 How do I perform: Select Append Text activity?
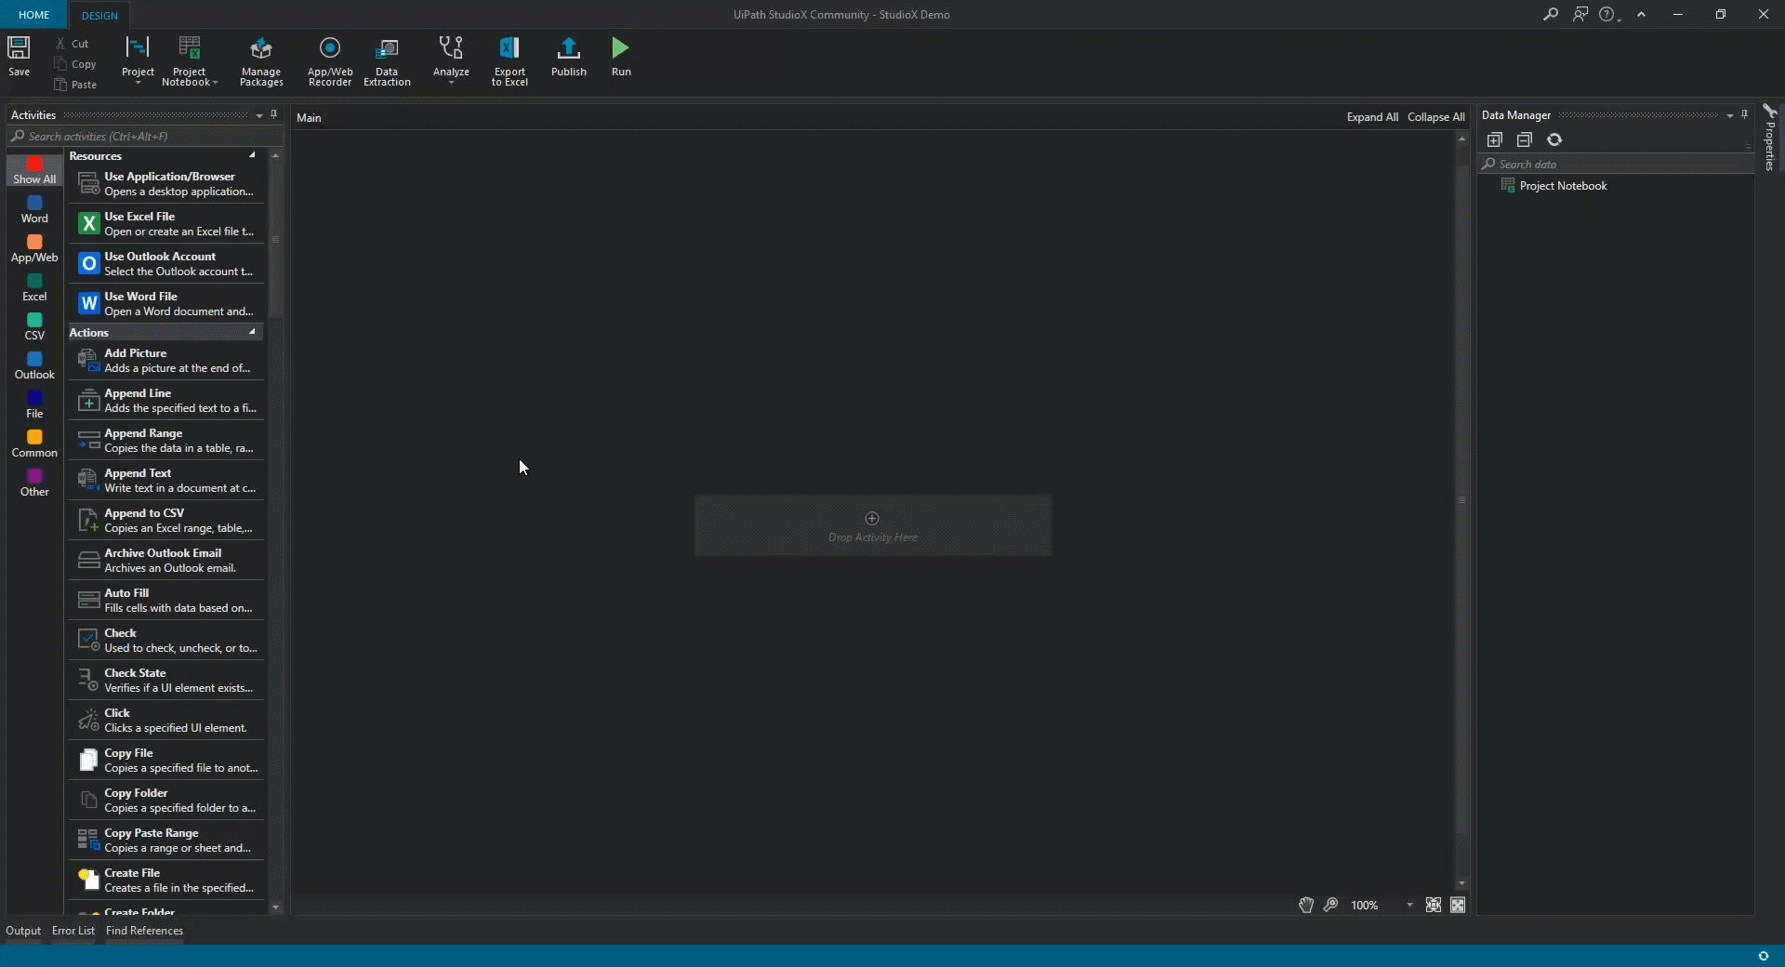click(x=165, y=481)
